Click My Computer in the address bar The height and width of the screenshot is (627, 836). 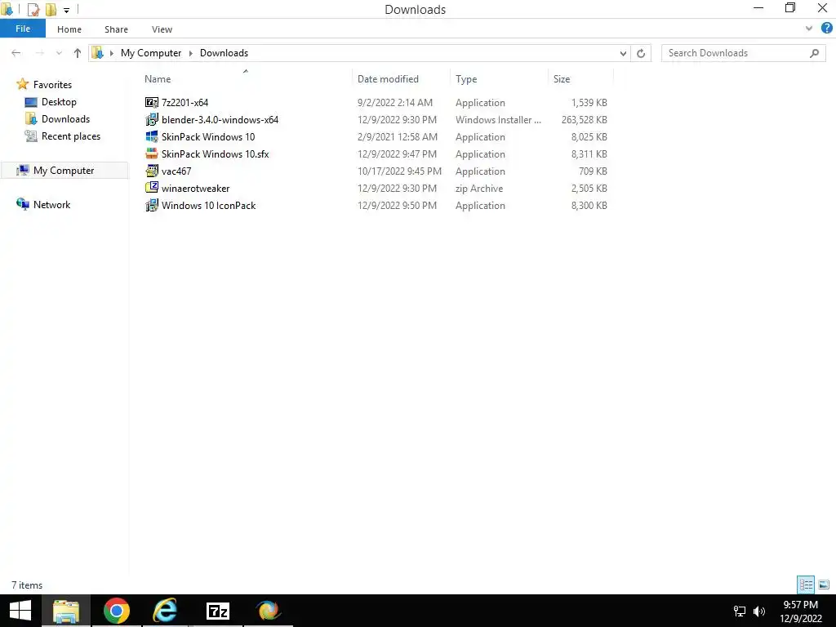click(x=151, y=53)
